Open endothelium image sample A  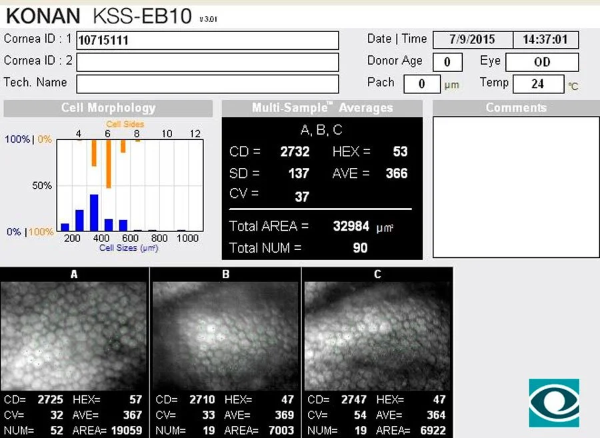[73, 336]
